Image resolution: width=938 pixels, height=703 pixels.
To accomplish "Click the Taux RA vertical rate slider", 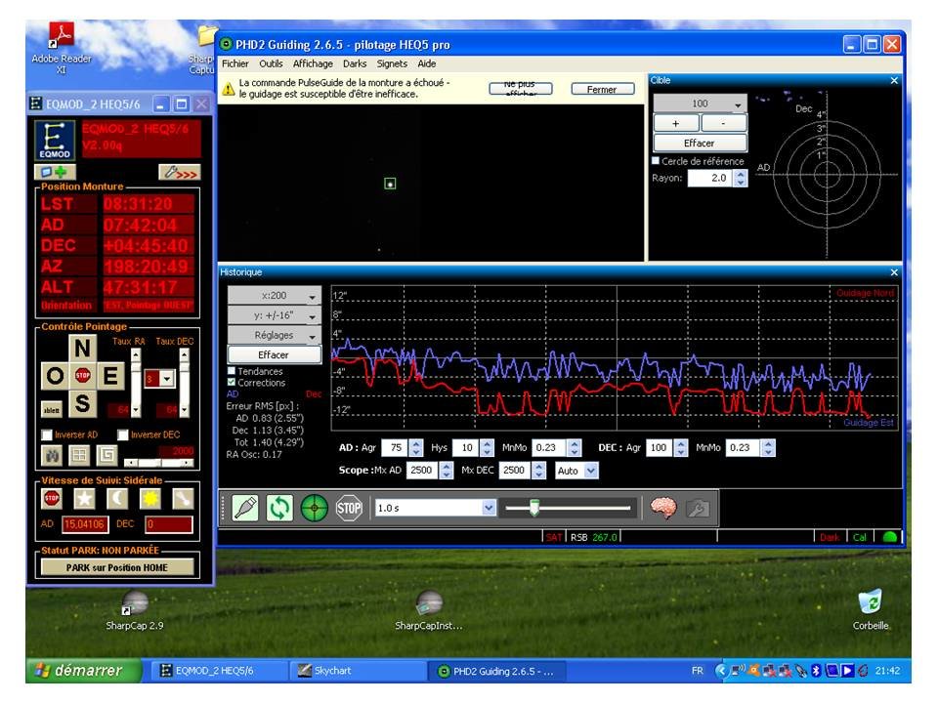I will tap(136, 383).
